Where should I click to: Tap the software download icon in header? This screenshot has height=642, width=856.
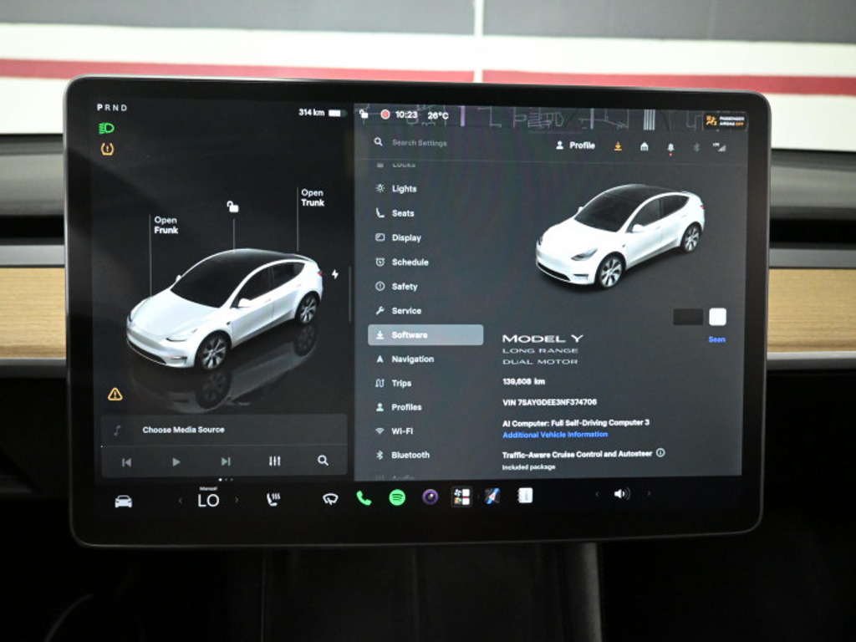[x=618, y=146]
